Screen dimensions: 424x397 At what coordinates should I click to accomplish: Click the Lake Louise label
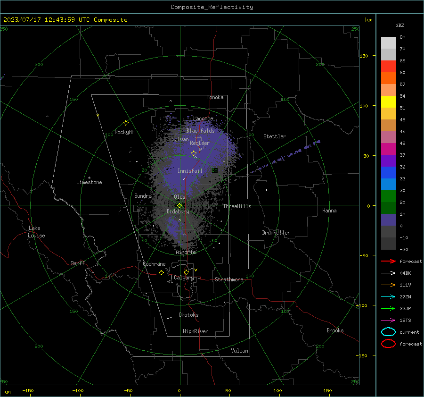[x=36, y=232]
